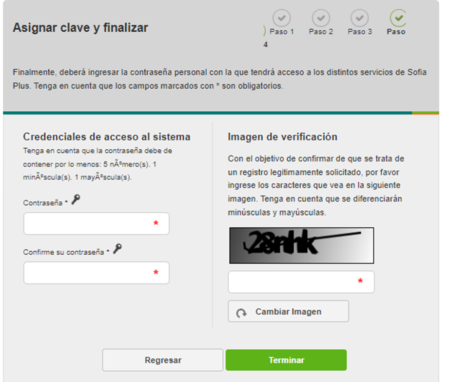Select the Paso 1 step label

pos(282,32)
